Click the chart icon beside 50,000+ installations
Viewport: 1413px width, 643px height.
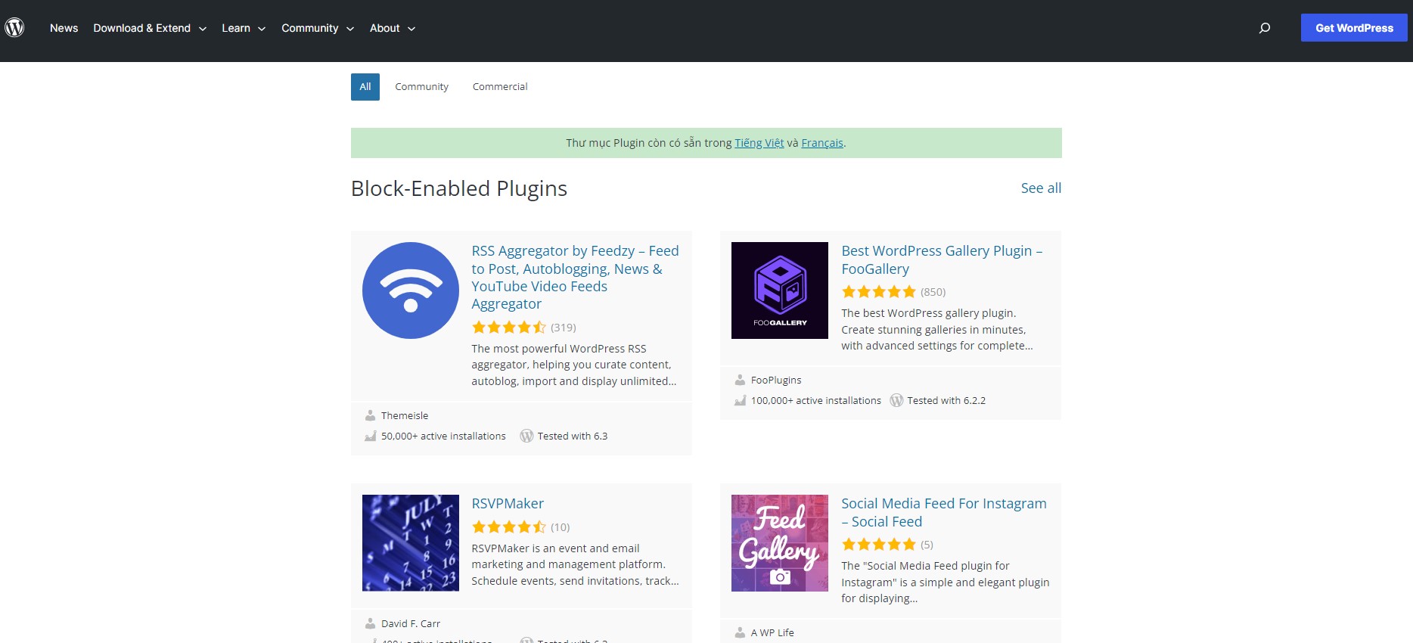point(370,436)
